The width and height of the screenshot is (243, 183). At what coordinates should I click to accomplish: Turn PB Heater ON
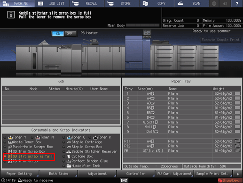click(58, 33)
